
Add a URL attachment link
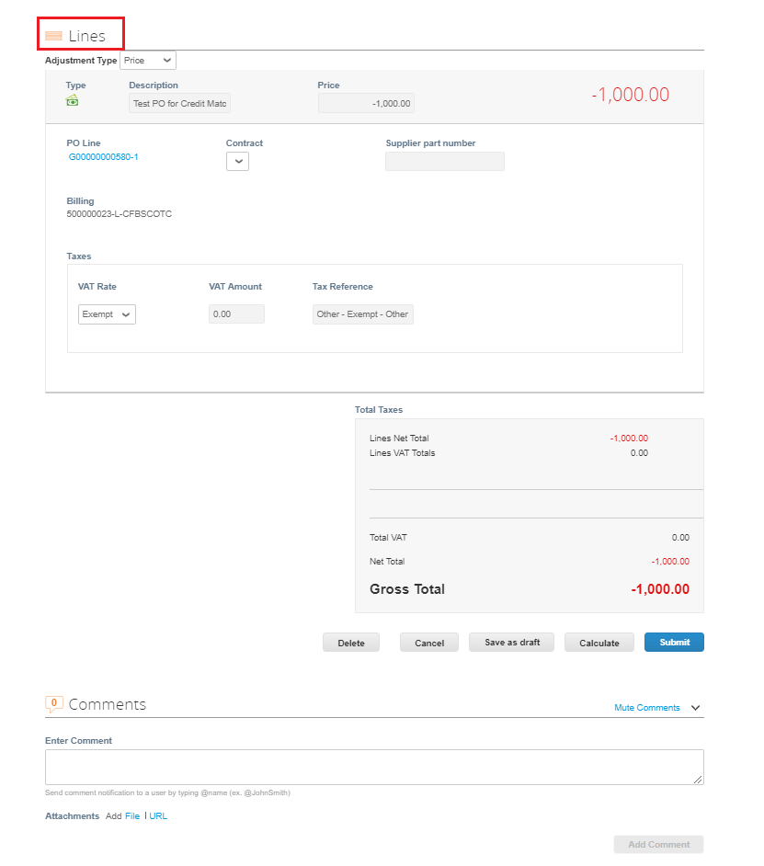158,815
